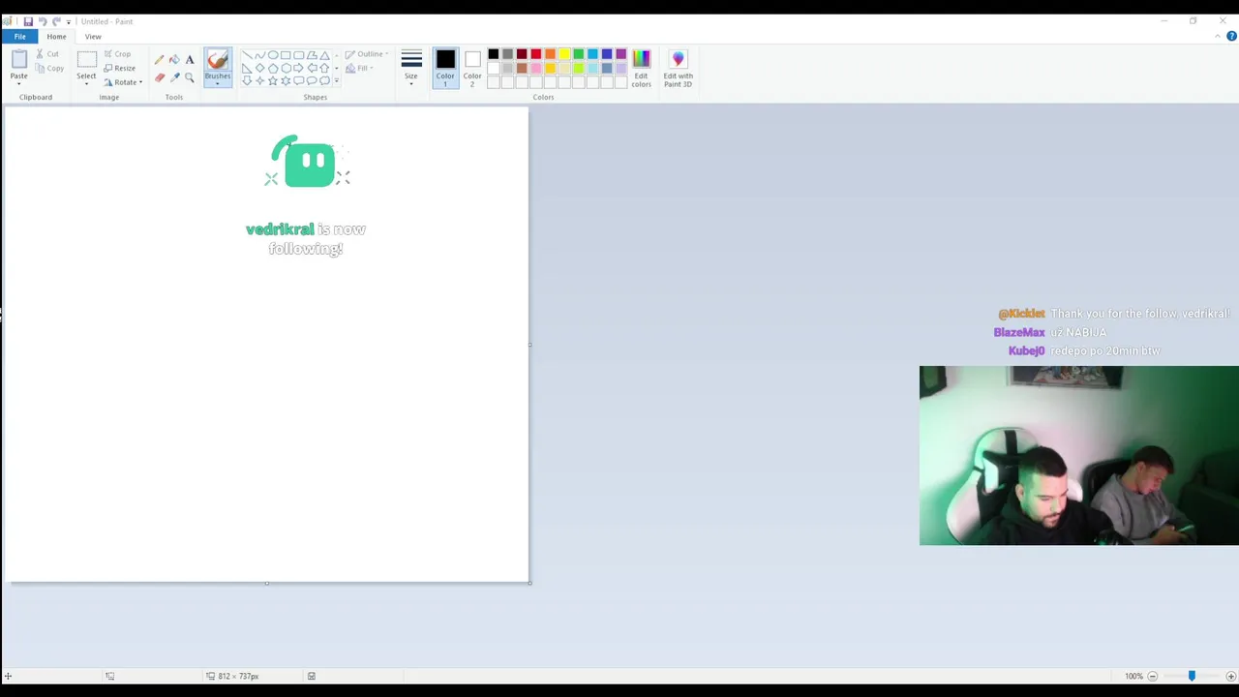Viewport: 1239px width, 697px height.
Task: Collapse the ribbon with the chevron
Action: point(1218,37)
